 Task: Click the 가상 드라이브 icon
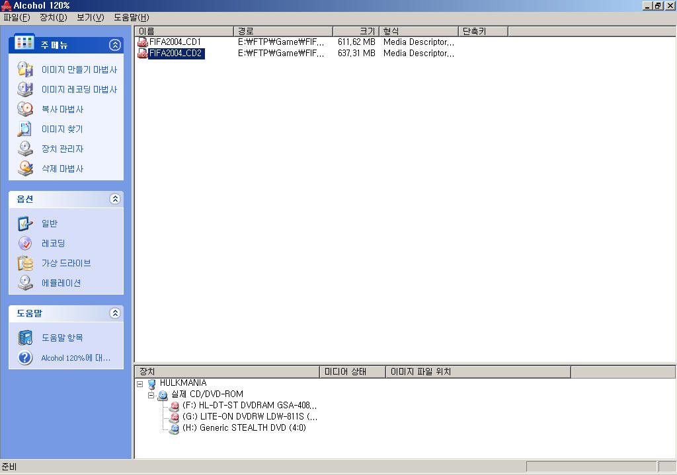(x=25, y=263)
